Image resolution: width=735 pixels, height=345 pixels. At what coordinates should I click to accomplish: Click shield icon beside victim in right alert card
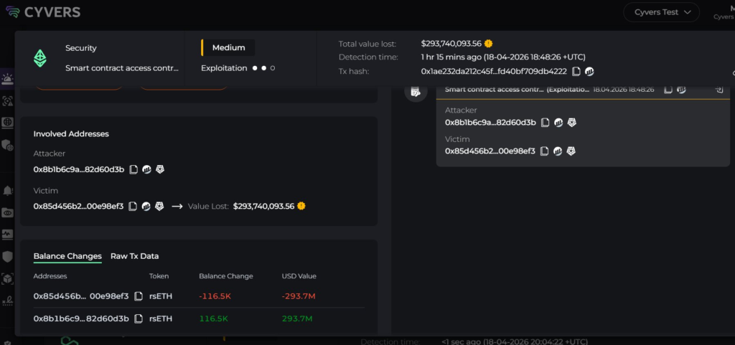pyautogui.click(x=571, y=151)
